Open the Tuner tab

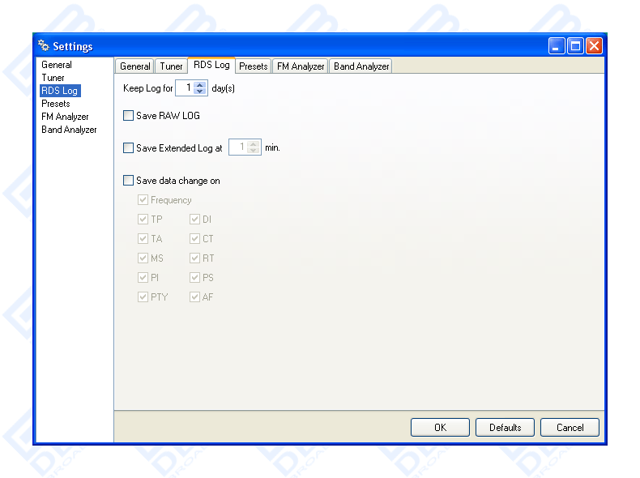(171, 66)
